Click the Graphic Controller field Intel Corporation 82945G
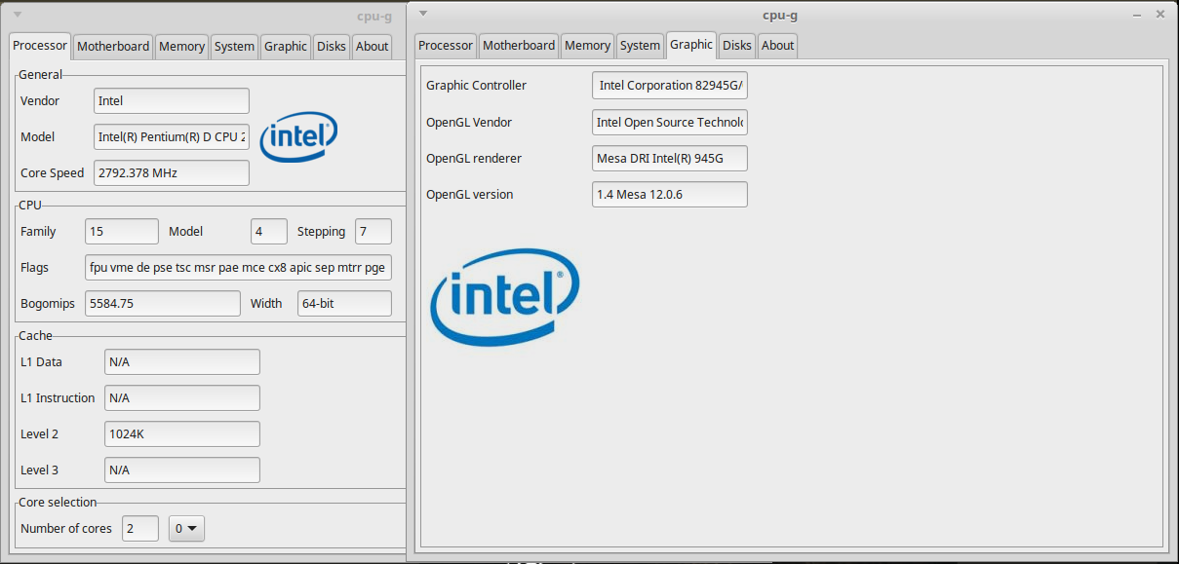The height and width of the screenshot is (564, 1179). click(670, 86)
